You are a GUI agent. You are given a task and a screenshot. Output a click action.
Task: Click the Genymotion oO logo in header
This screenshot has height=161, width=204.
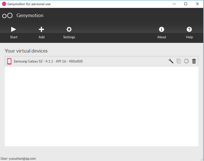(x=7, y=16)
